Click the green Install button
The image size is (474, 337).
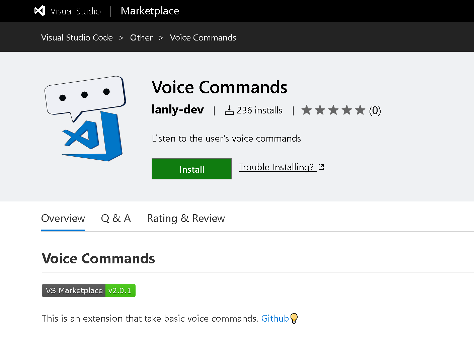click(192, 169)
